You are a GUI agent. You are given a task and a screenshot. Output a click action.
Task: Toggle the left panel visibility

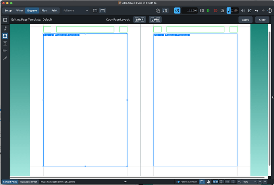(5, 20)
